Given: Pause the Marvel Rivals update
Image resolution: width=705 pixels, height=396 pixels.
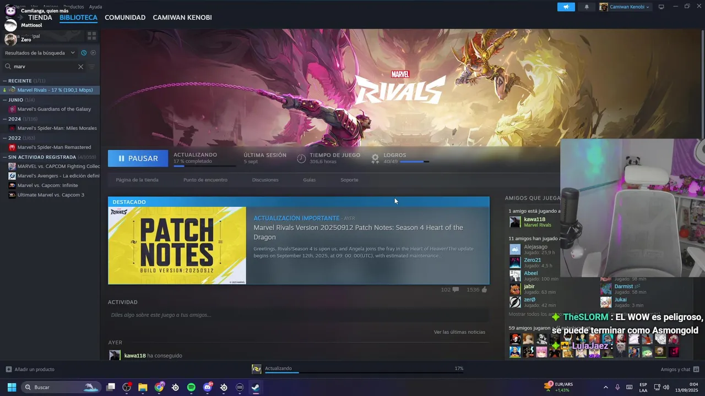Looking at the screenshot, I should point(137,158).
